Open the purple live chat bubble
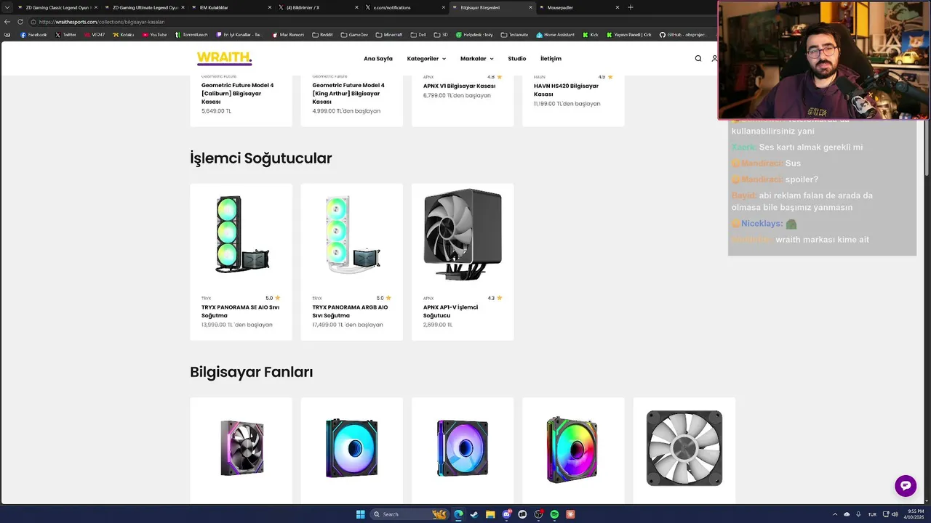This screenshot has height=523, width=931. coord(906,486)
